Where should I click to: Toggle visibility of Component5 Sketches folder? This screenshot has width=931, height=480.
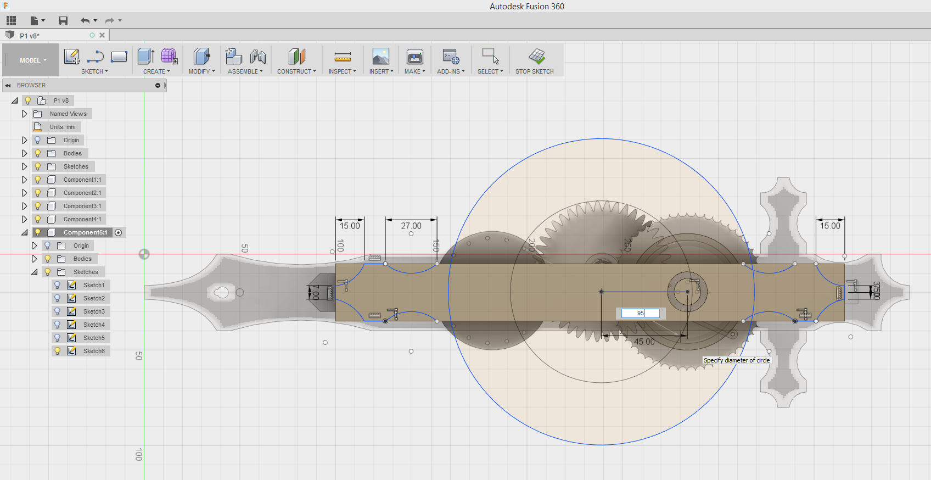pyautogui.click(x=48, y=272)
